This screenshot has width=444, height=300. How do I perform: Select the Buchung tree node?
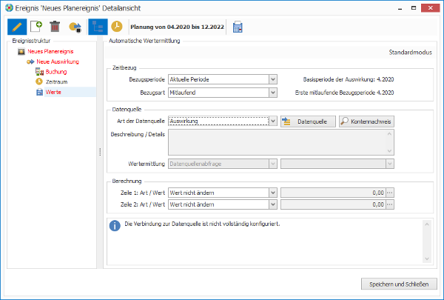(56, 72)
